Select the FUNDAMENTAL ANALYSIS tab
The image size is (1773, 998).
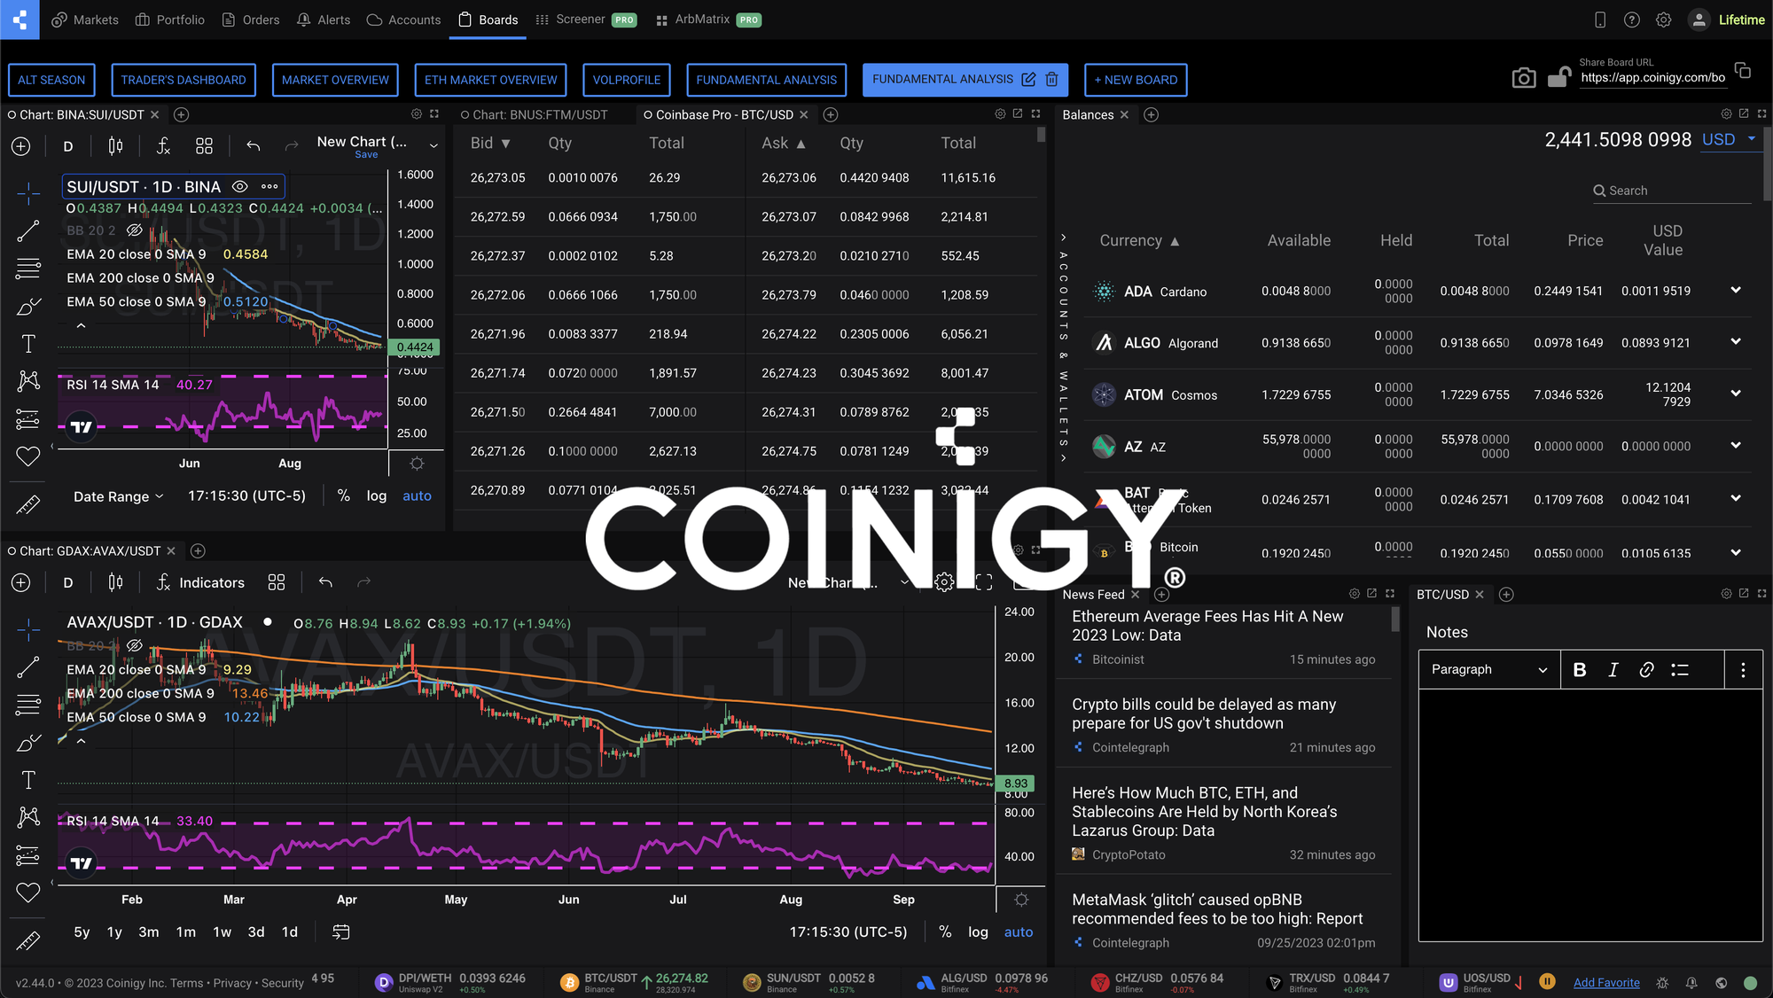tap(765, 79)
